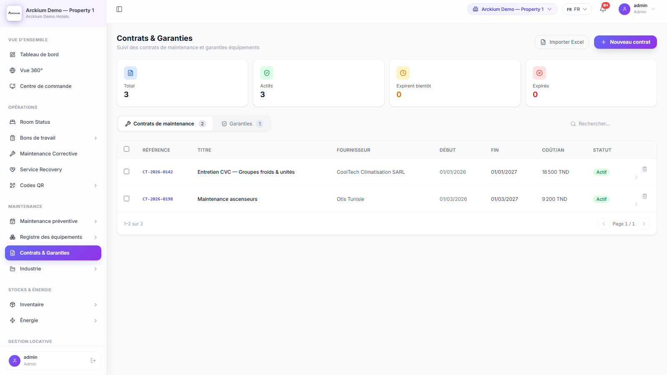The image size is (667, 375).
Task: Open row chevron for Maintenance ascenseurs
Action: tap(636, 205)
